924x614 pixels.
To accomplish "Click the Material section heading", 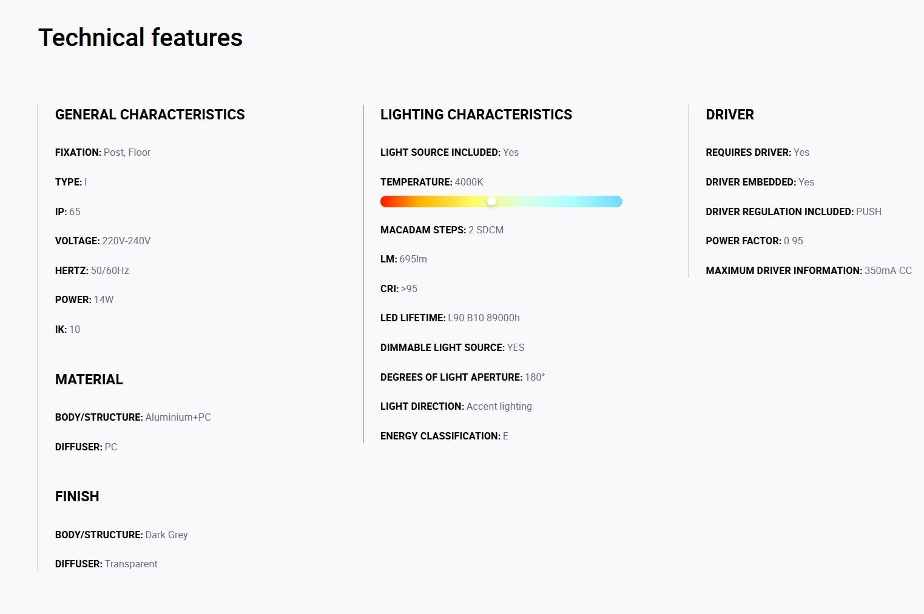I will pyautogui.click(x=89, y=379).
